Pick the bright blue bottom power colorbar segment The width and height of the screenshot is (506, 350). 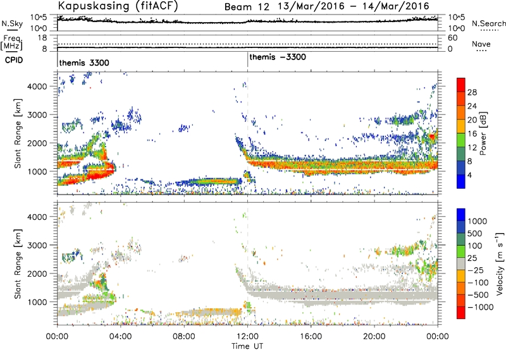tap(461, 181)
